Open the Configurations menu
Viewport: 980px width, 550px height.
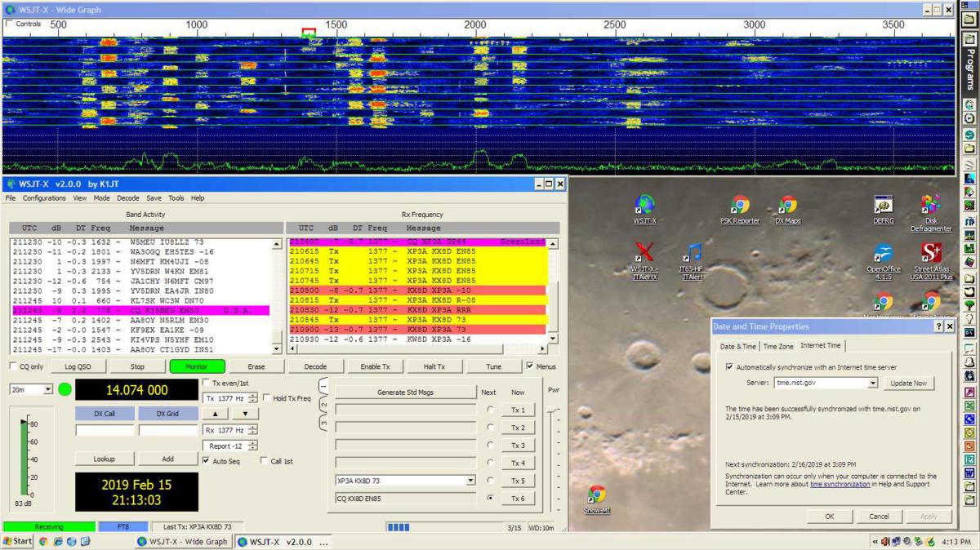[x=44, y=198]
